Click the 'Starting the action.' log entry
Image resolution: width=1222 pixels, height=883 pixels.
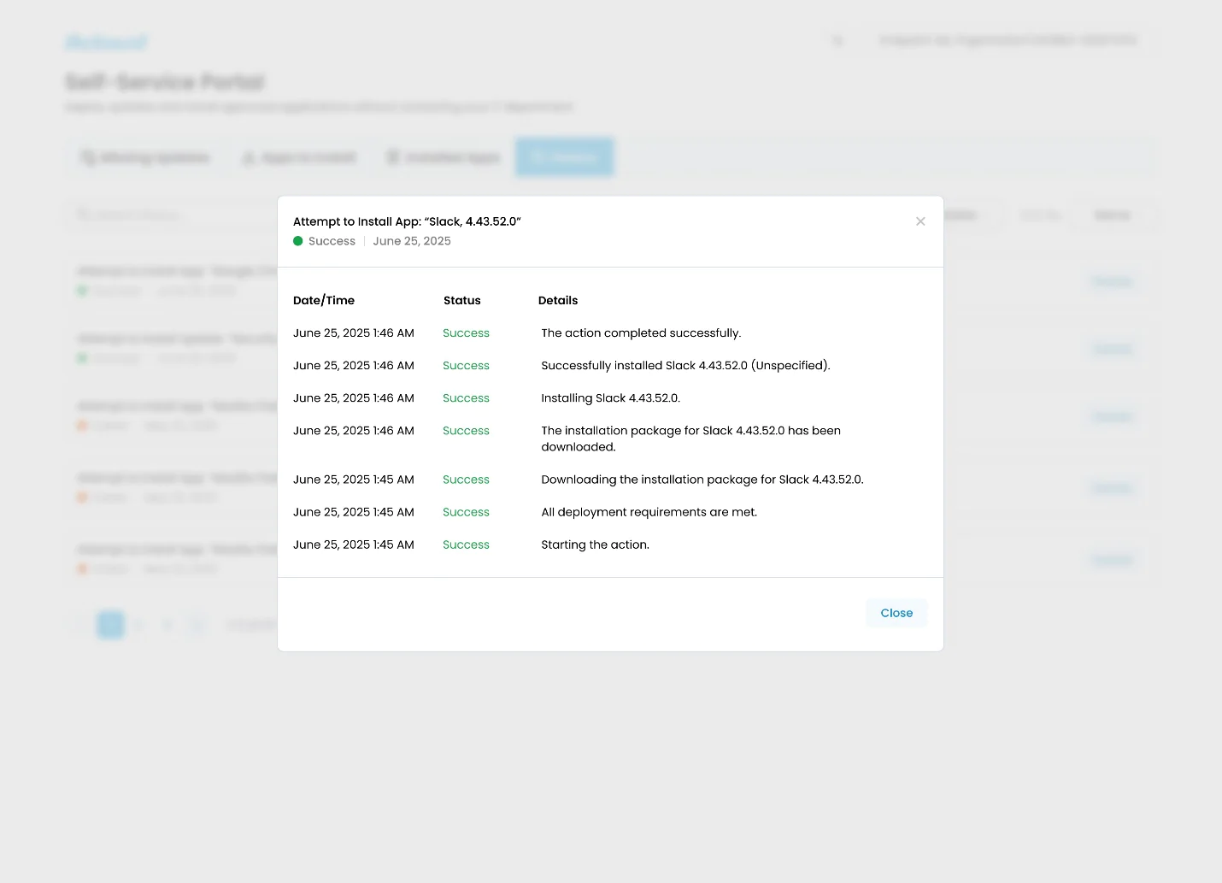pos(595,545)
